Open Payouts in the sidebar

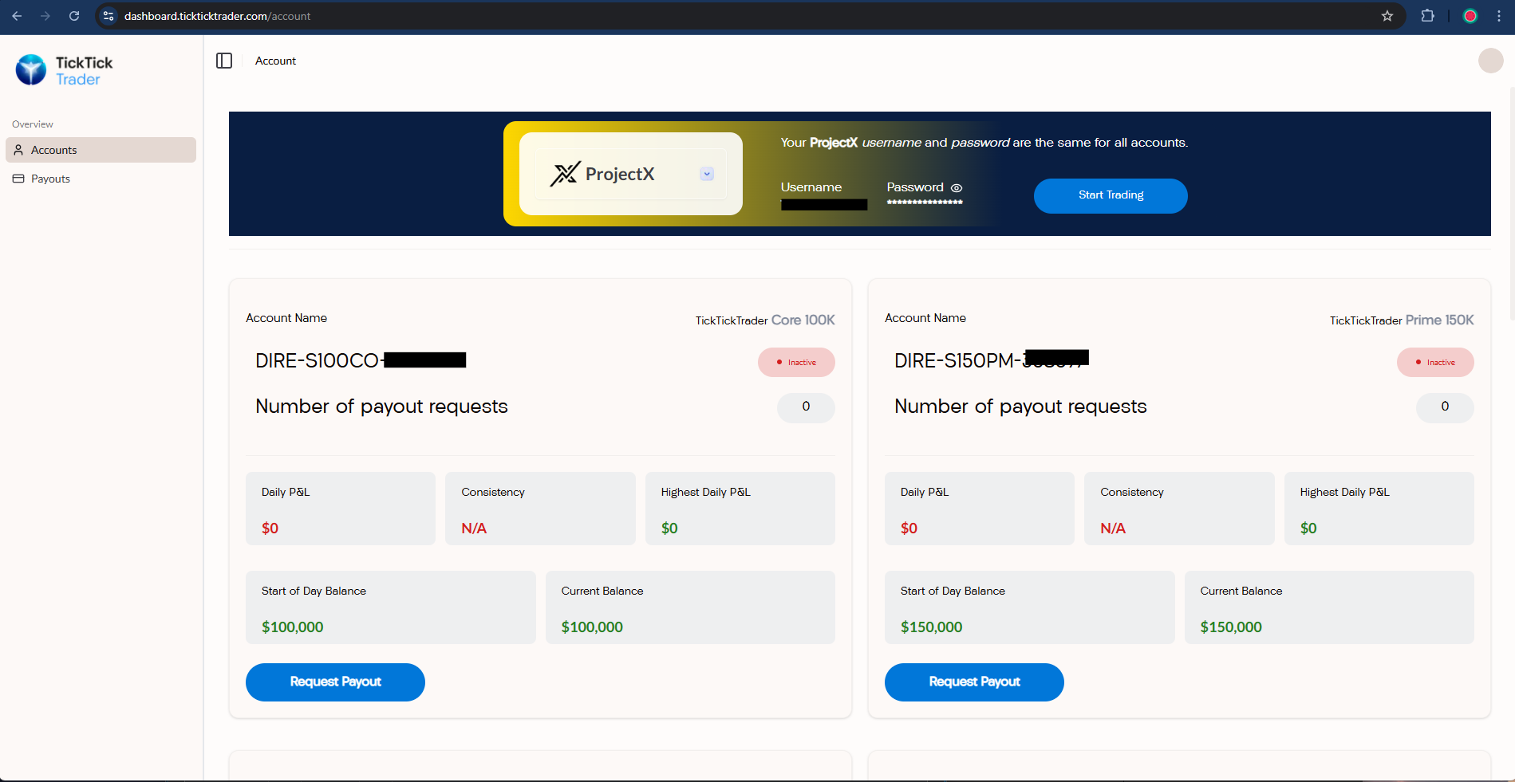coord(101,179)
